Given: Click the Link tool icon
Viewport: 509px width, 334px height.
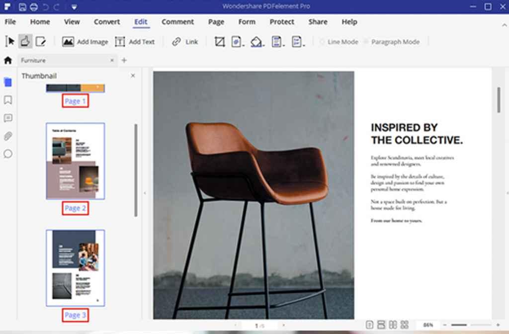Looking at the screenshot, I should pos(176,42).
